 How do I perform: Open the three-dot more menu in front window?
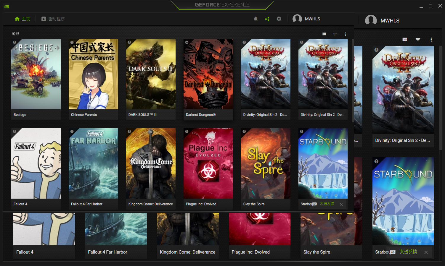346,34
